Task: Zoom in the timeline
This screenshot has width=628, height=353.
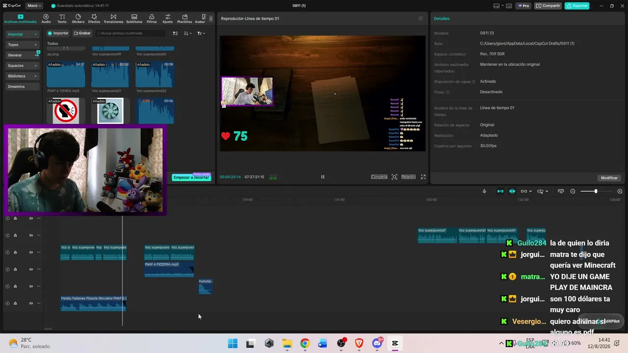Action: pos(620,191)
